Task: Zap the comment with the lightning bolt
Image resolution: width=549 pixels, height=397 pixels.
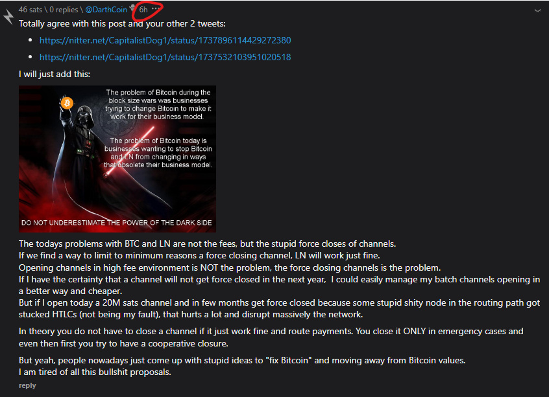Action: tap(8, 16)
